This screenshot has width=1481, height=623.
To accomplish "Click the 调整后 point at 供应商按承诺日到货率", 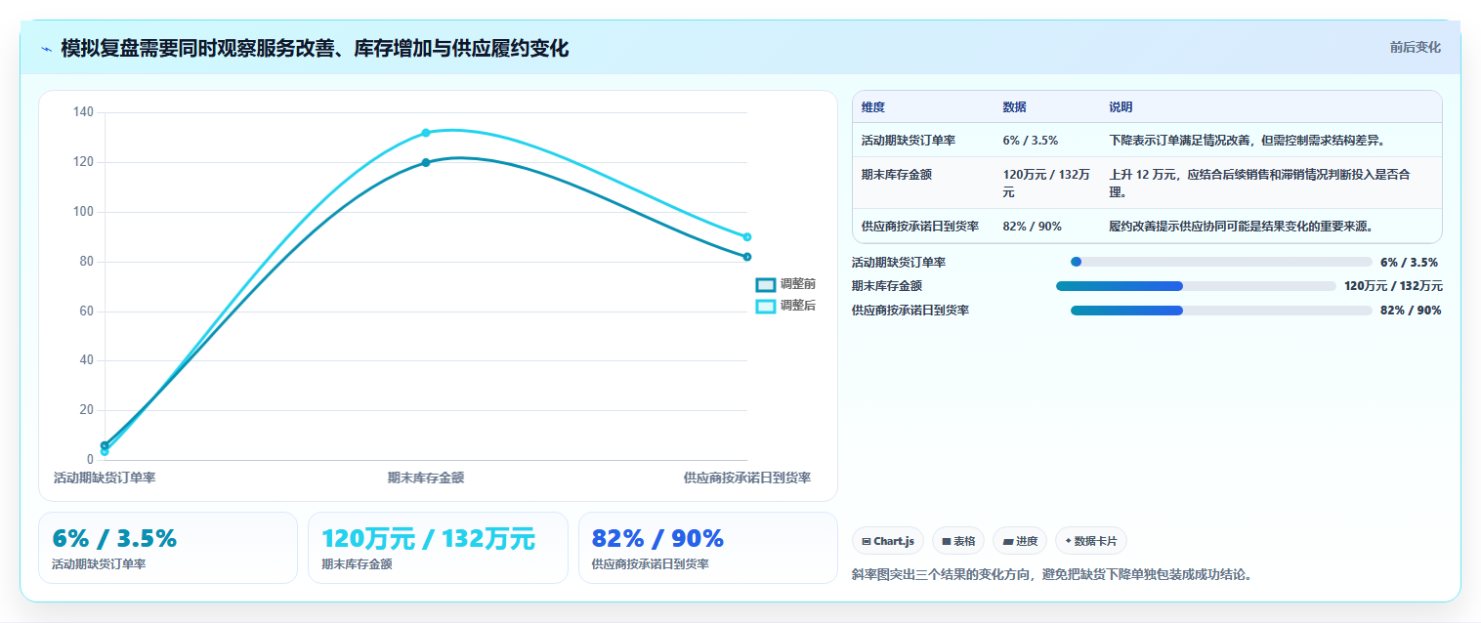I will click(747, 237).
